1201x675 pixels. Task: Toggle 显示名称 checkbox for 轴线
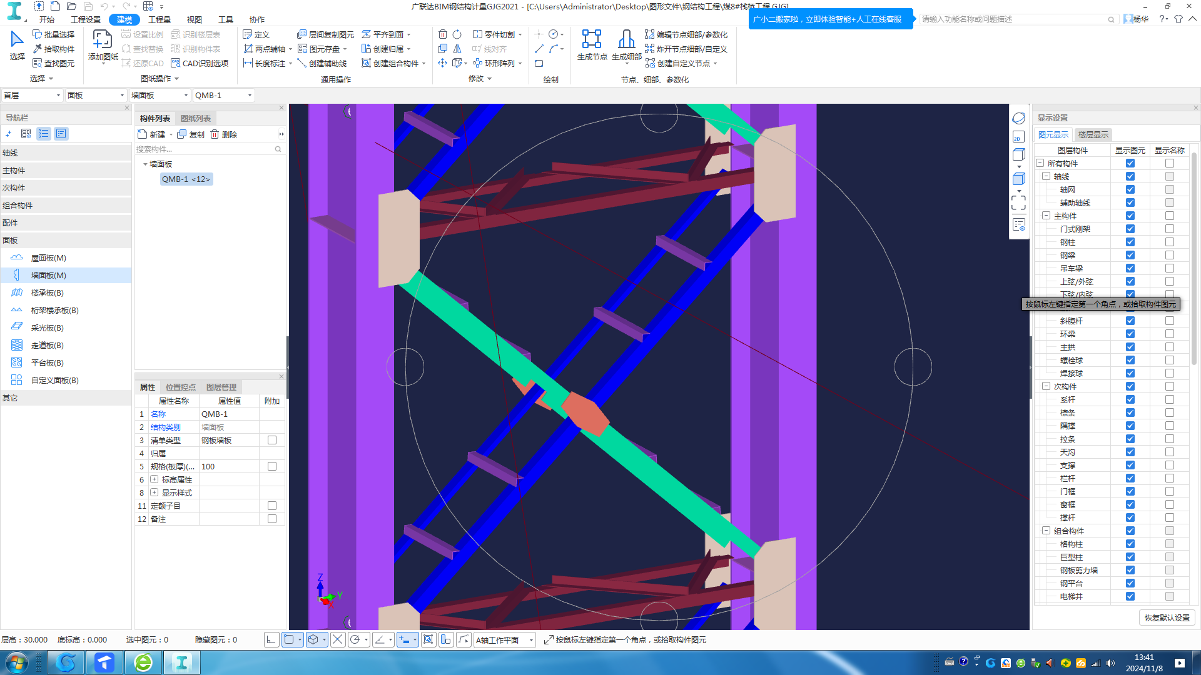(1169, 176)
